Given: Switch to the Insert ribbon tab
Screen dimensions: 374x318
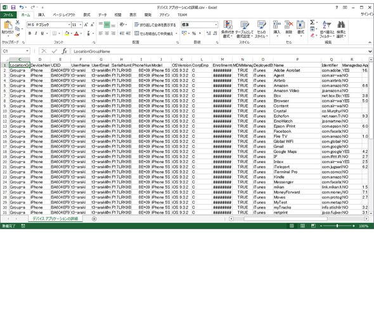Looking at the screenshot, I should pyautogui.click(x=41, y=15).
